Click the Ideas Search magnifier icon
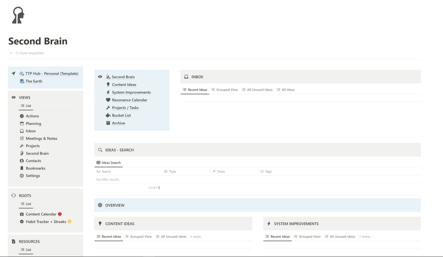 pyautogui.click(x=100, y=150)
